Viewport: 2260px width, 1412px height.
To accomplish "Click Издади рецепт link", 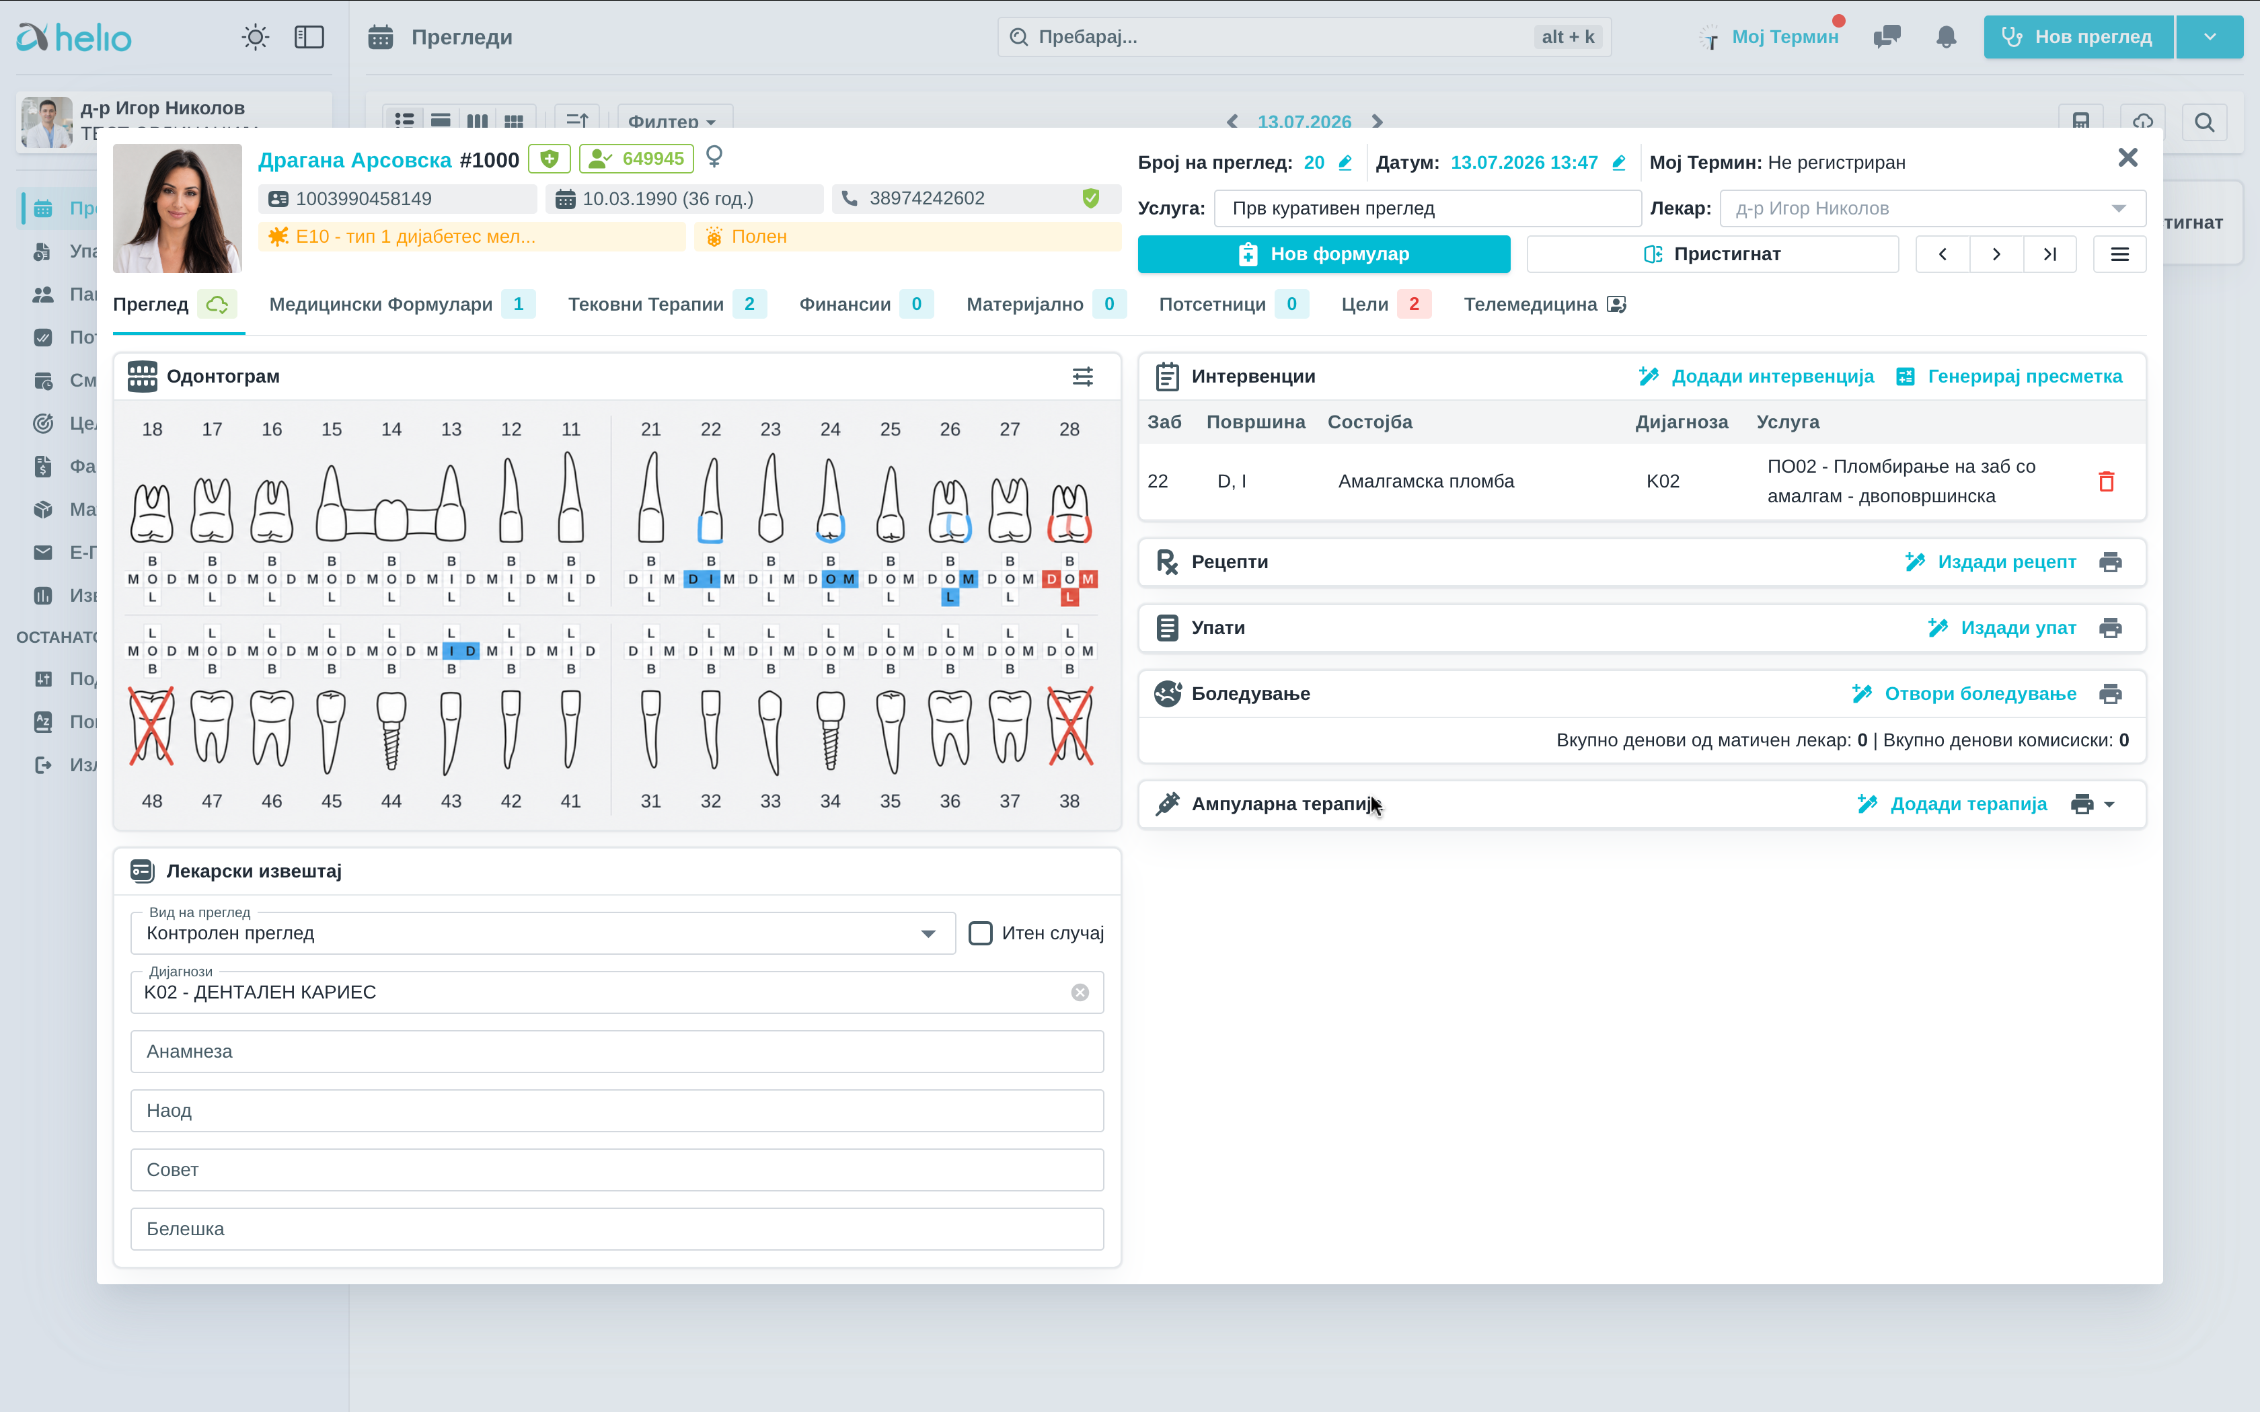I will point(1990,562).
